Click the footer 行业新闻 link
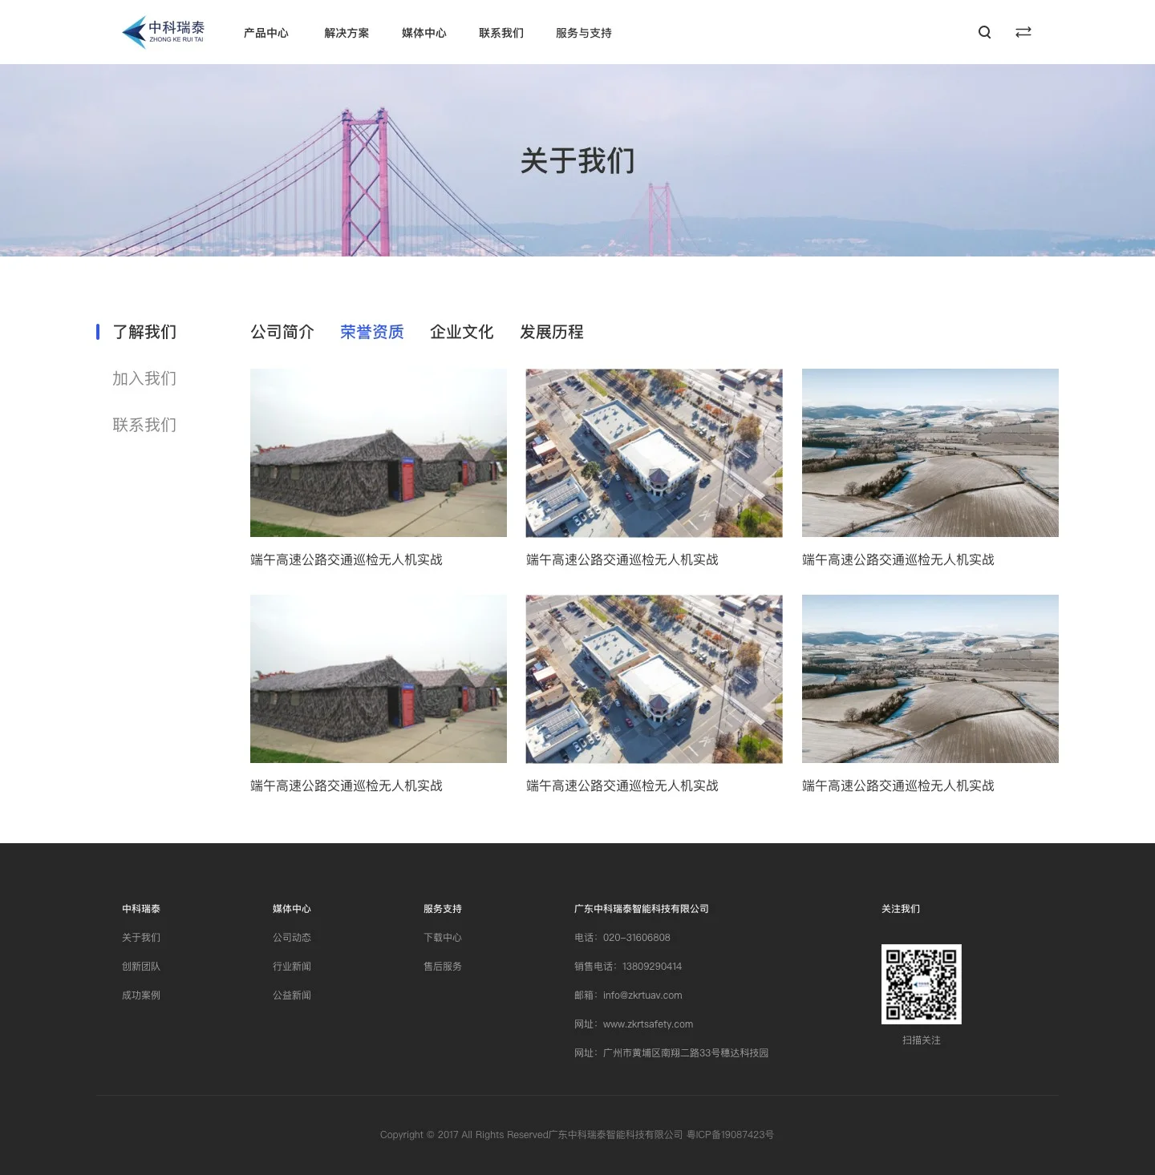The image size is (1155, 1175). point(292,966)
